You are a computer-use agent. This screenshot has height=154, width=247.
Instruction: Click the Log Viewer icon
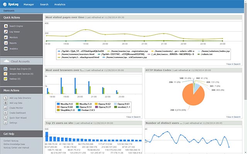[x=6, y=32]
